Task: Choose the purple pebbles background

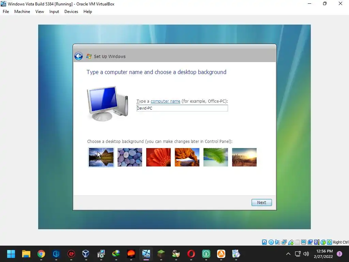Action: pos(130,157)
